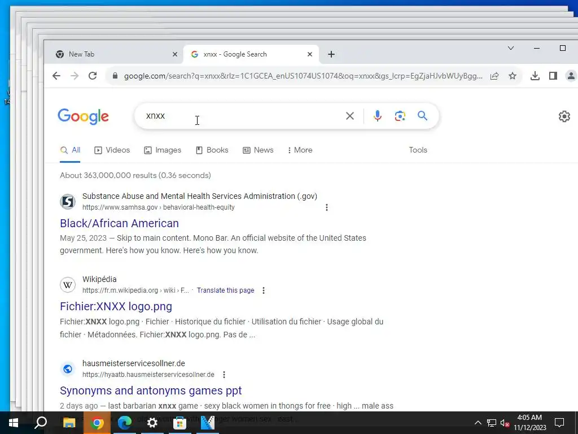Share this page via the share icon
Viewport: 578px width, 434px height.
494,76
